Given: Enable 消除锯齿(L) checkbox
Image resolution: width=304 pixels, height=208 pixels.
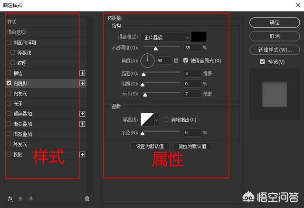Looking at the screenshot, I should point(166,119).
